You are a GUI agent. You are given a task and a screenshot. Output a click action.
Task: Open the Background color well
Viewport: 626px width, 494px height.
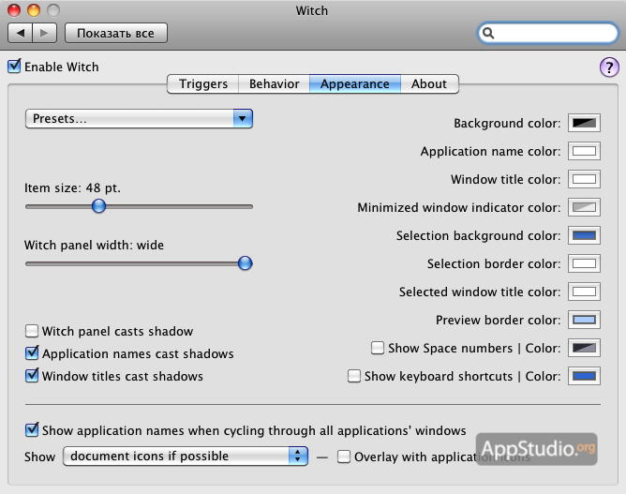(584, 123)
